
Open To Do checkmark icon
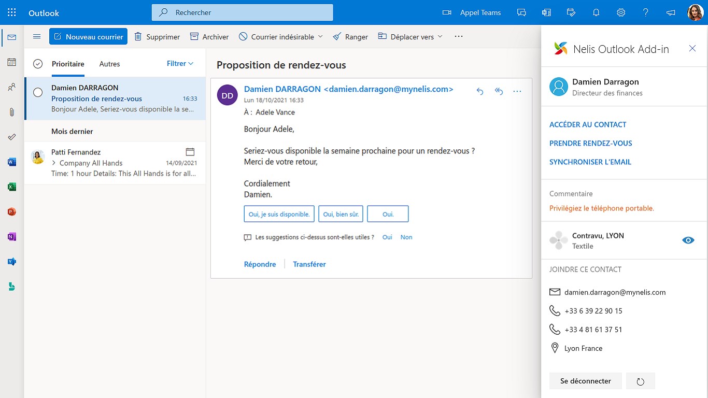click(x=12, y=137)
